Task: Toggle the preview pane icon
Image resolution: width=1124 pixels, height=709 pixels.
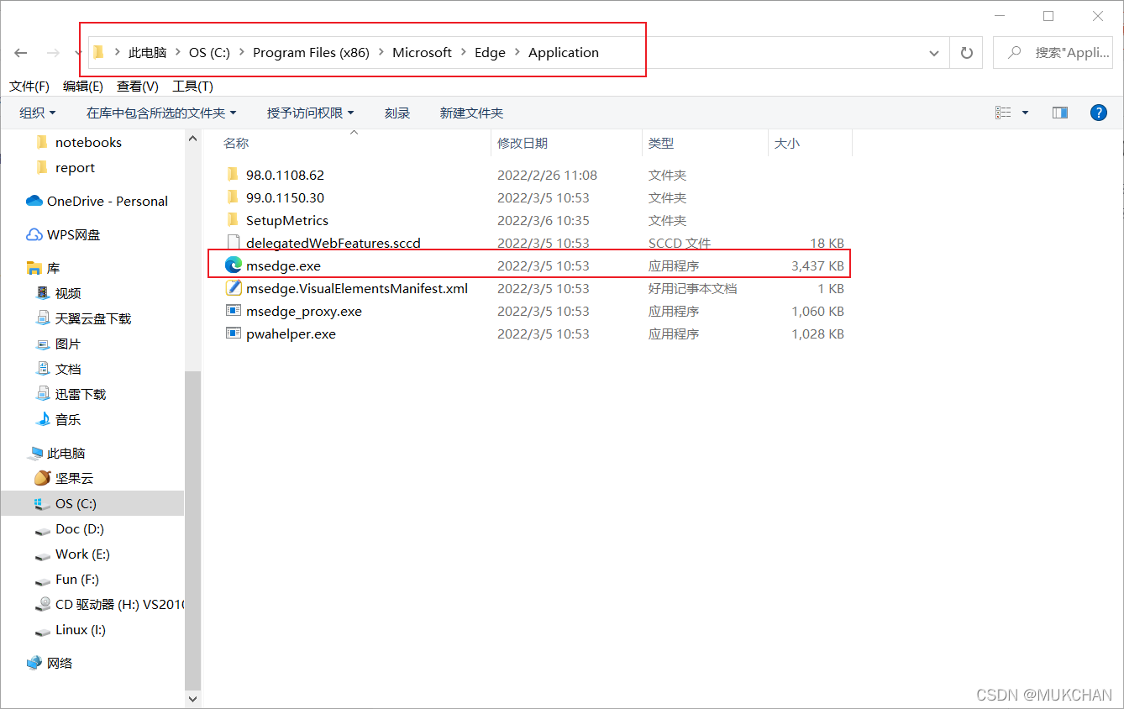Action: coord(1060,113)
